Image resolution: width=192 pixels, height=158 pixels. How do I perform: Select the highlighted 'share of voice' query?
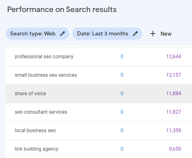point(30,93)
